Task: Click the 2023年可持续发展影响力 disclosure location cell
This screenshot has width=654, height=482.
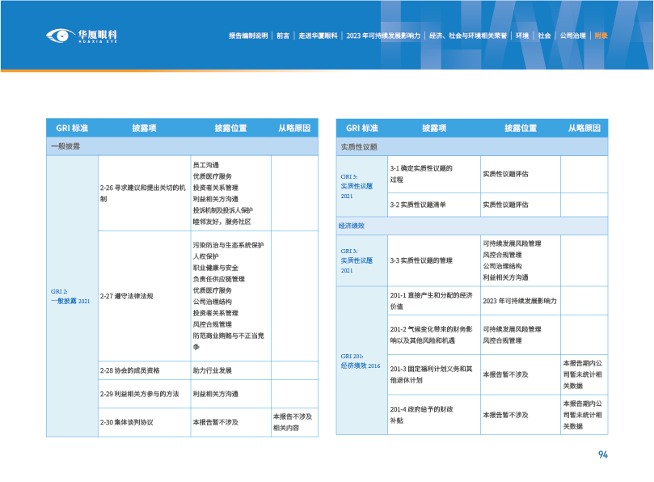Action: pyautogui.click(x=519, y=301)
